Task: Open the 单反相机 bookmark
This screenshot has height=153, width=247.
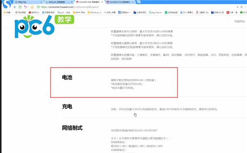Action: [x=140, y=12]
